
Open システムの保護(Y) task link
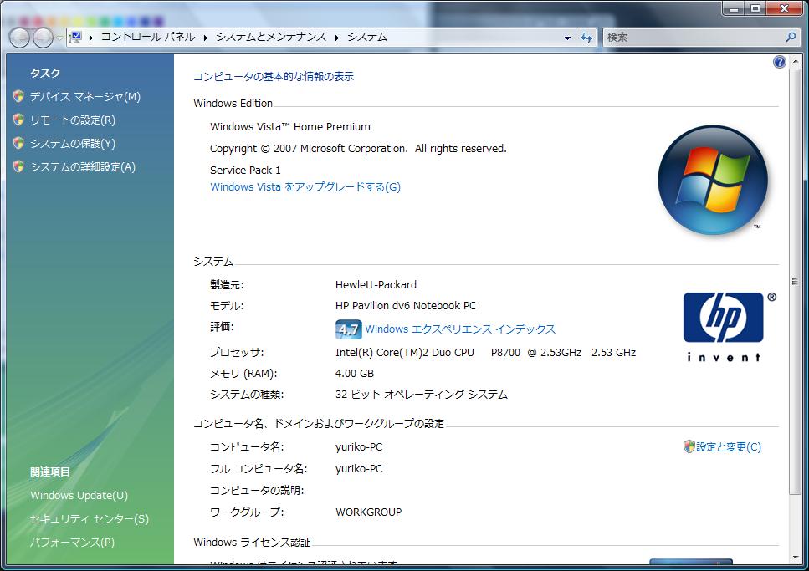tap(73, 144)
